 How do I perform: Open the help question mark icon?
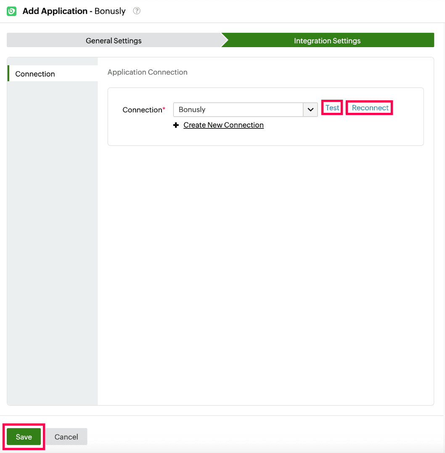point(137,11)
